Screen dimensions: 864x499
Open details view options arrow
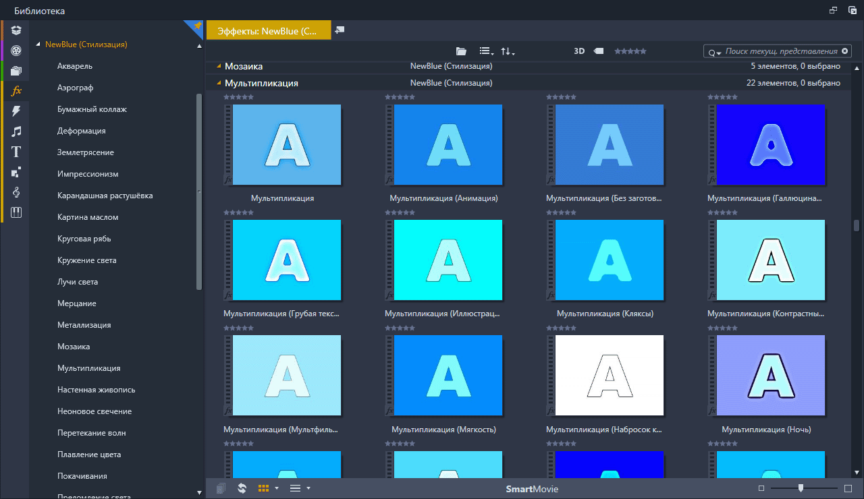tap(308, 488)
